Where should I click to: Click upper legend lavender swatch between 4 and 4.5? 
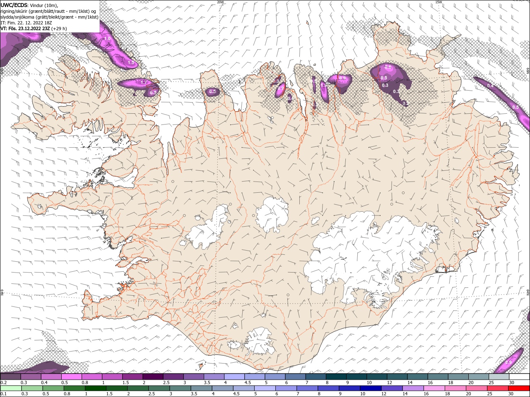234,377
